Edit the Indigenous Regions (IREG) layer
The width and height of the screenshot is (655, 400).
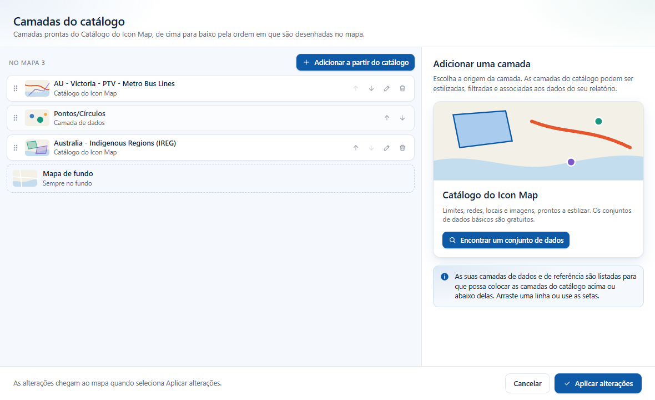click(x=387, y=148)
